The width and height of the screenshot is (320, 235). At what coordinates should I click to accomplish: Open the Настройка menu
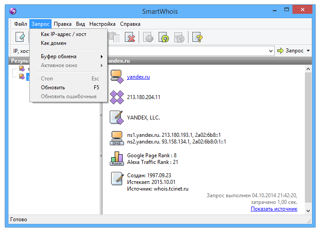[x=103, y=24]
